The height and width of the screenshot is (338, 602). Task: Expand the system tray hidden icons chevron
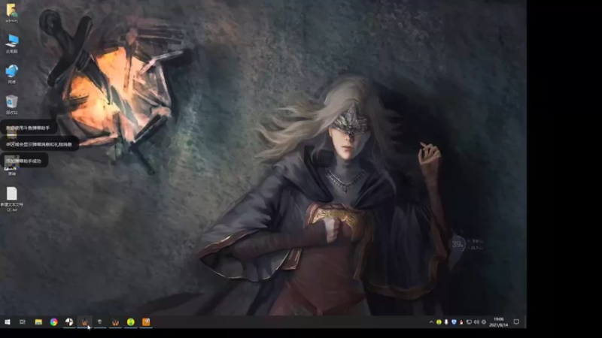pos(431,322)
